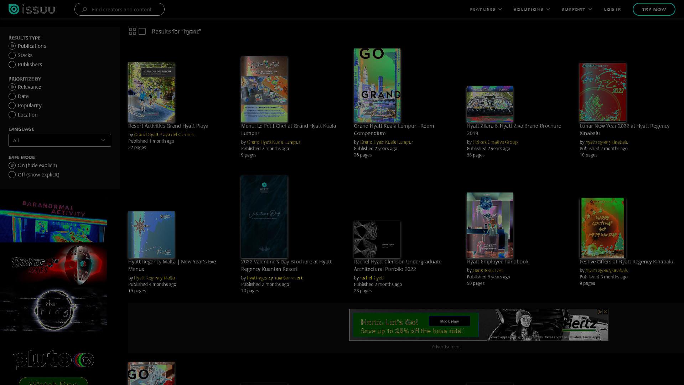Screen dimensions: 684x385
Task: Open the AdChoices icon on Hertz ad
Action: [x=600, y=312]
